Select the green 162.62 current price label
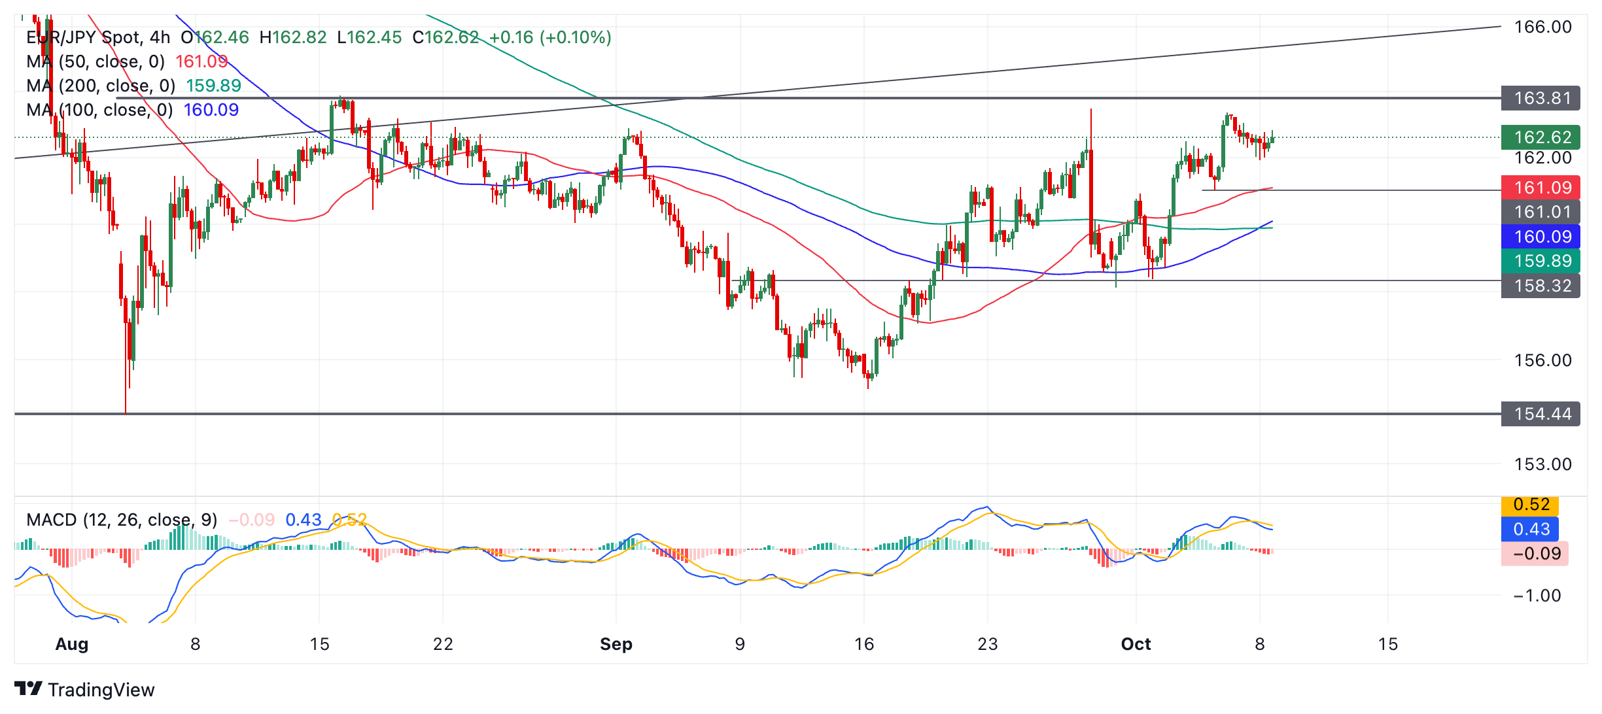Viewport: 1602px width, 714px height. tap(1540, 137)
